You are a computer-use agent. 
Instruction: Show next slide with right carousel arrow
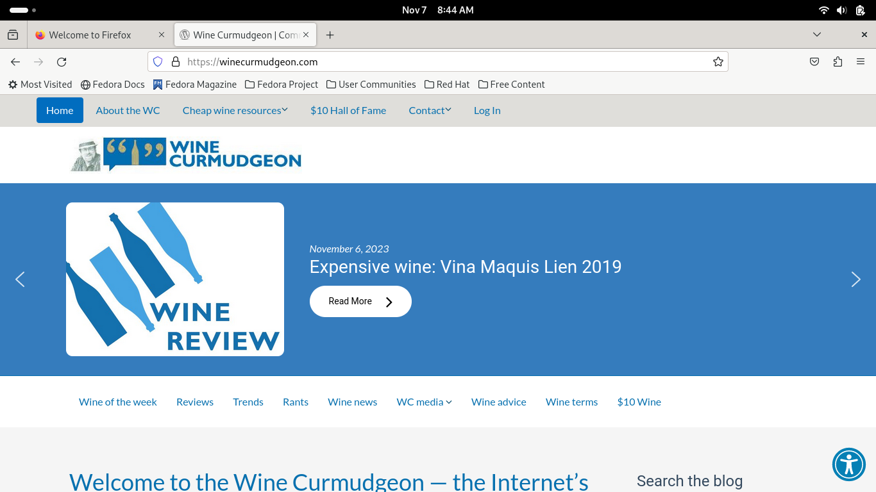pyautogui.click(x=855, y=279)
